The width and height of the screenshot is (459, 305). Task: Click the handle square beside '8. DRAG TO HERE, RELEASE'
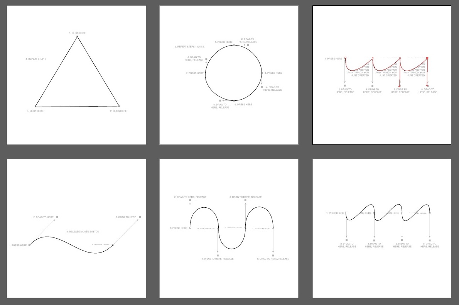pos(206,59)
